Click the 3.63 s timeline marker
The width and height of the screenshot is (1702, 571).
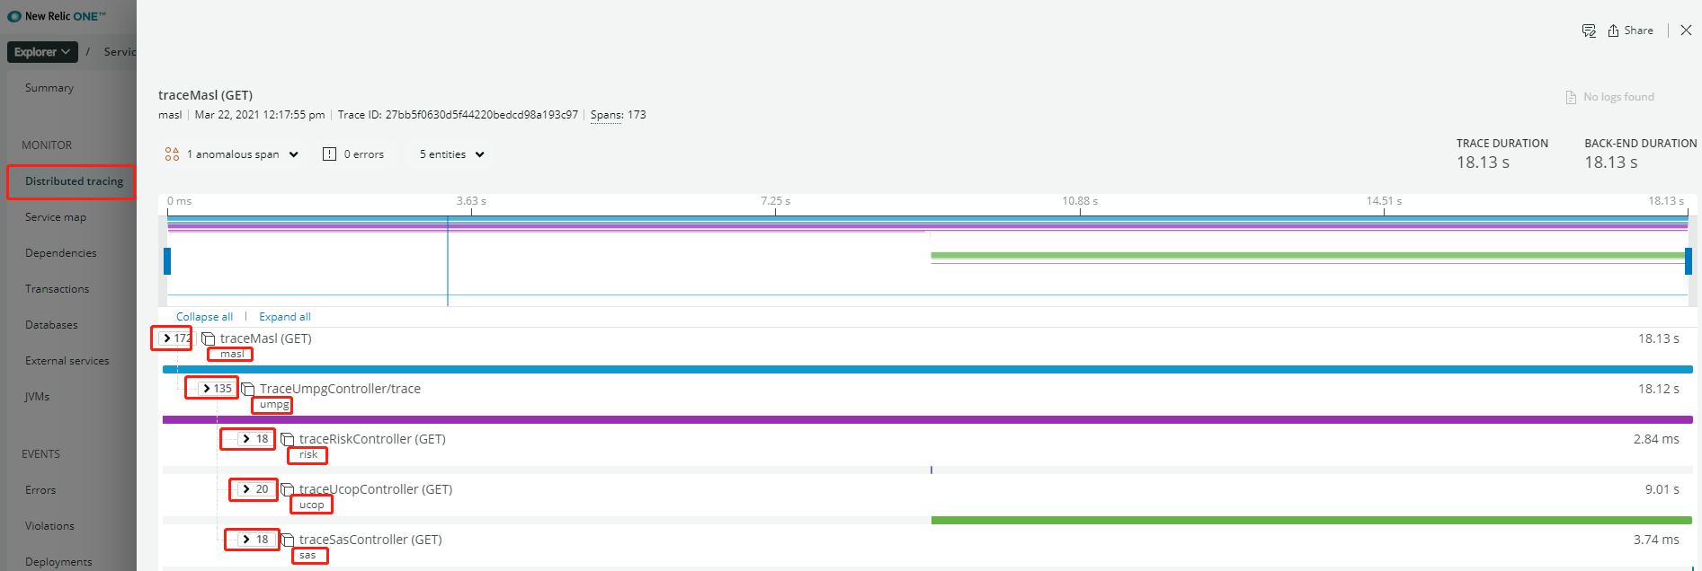[471, 201]
